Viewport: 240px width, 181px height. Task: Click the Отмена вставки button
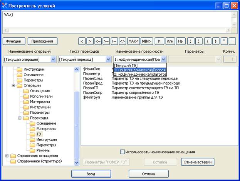(198, 162)
